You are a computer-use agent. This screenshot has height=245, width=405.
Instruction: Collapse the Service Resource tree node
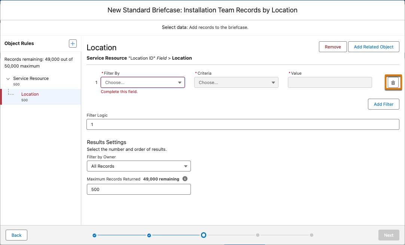[x=8, y=78]
